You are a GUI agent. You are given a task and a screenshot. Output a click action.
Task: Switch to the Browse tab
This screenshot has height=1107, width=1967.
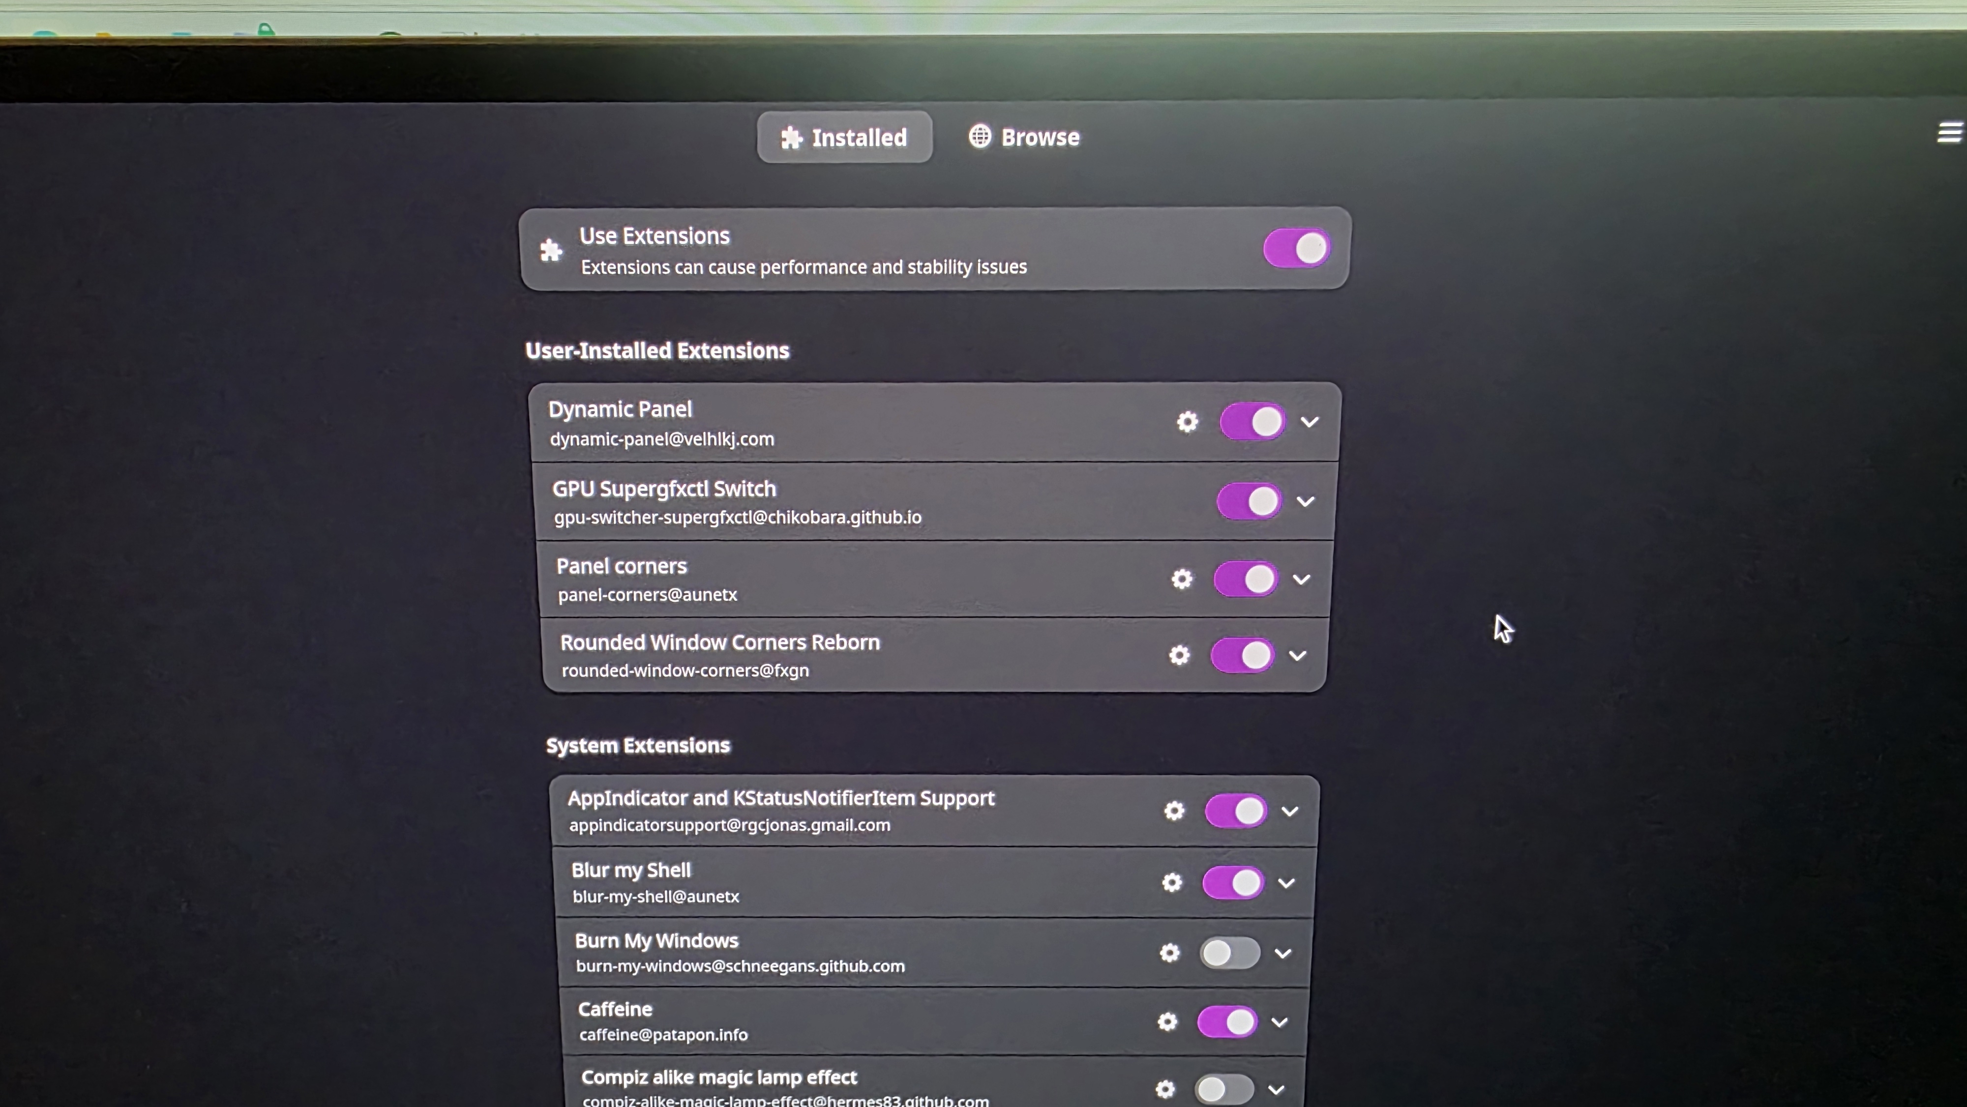click(x=1025, y=138)
